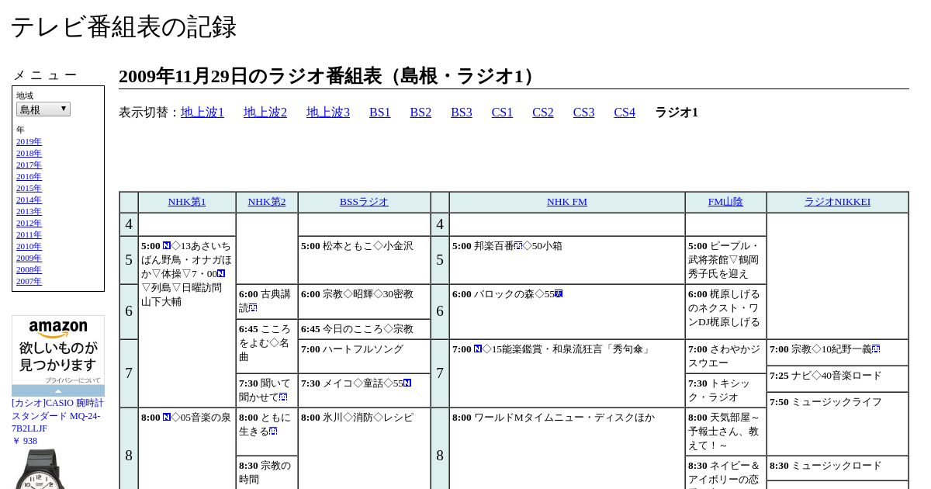Screen dimensions: 931x489
Task: Select the 6:00 梶原しげる FM山陰 cell
Action: (x=725, y=311)
